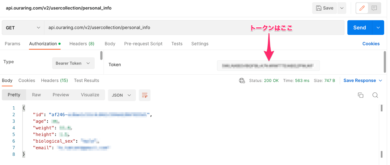Click the "biological_sex" key
The height and width of the screenshot is (165, 390).
tap(54, 141)
